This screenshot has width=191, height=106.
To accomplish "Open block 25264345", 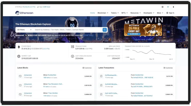I will click(28, 75).
